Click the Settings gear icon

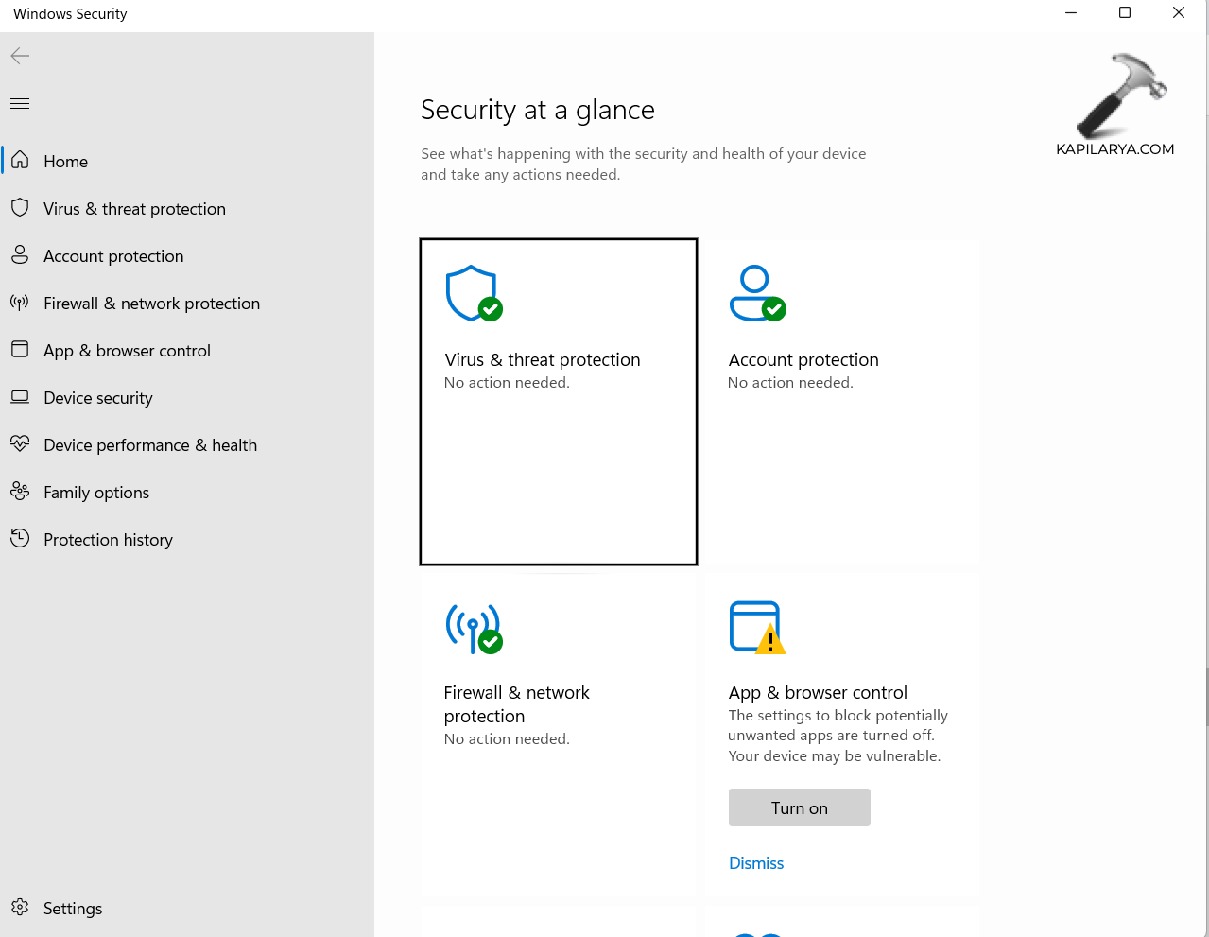[x=20, y=908]
